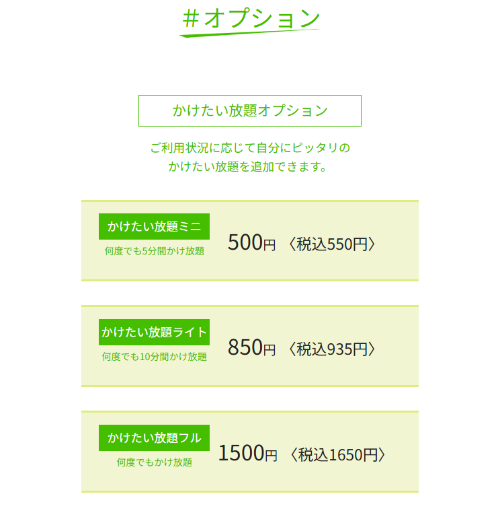The height and width of the screenshot is (523, 500).
Task: Click the 円 symbol after 850
Action: 269,350
